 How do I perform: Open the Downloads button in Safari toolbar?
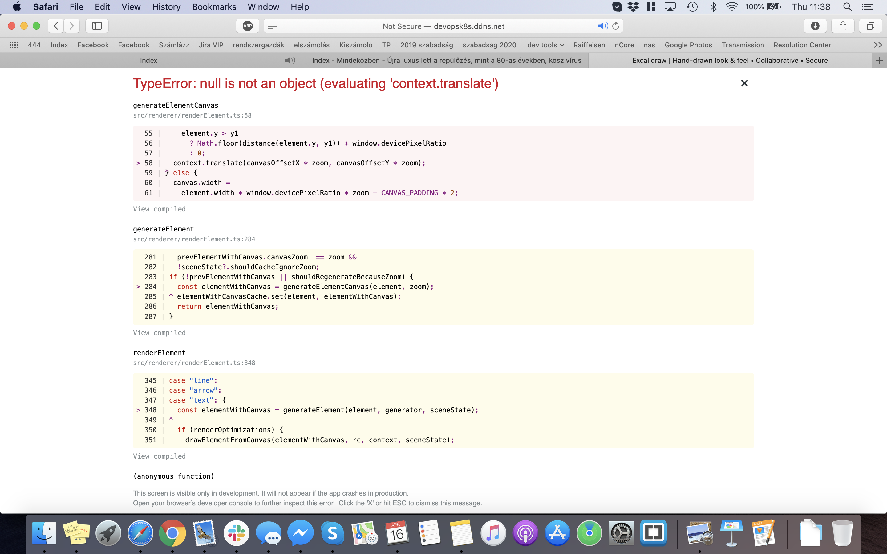(x=815, y=26)
